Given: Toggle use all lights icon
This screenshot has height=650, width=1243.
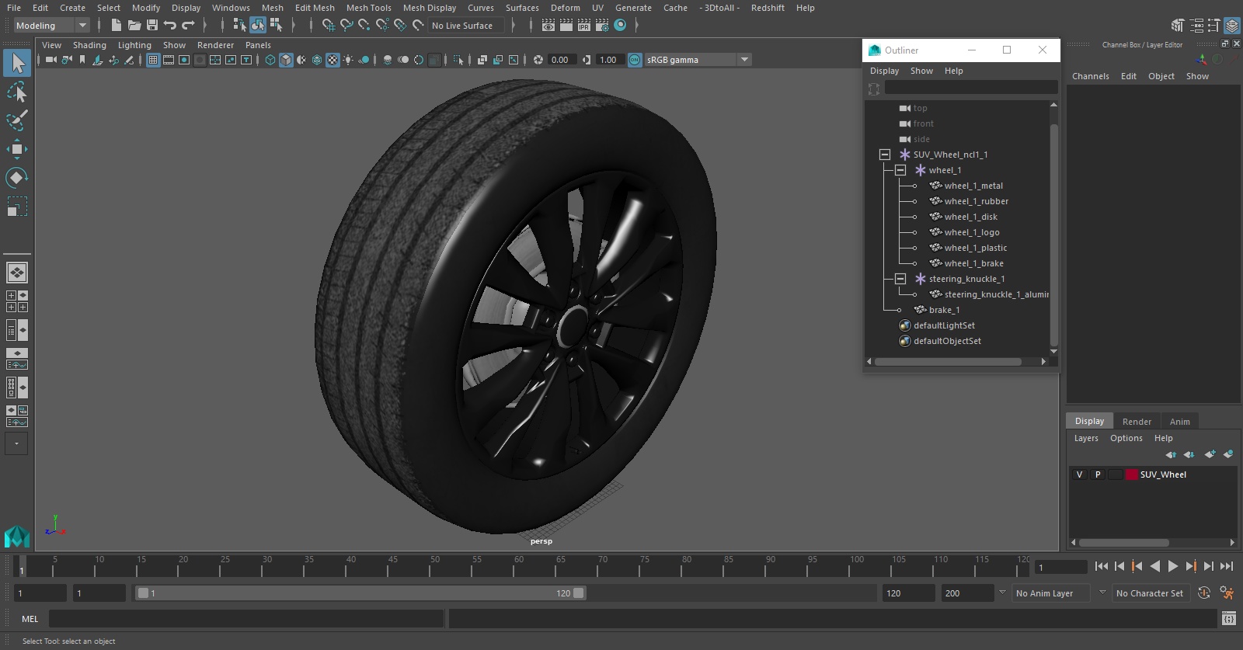Looking at the screenshot, I should [348, 60].
